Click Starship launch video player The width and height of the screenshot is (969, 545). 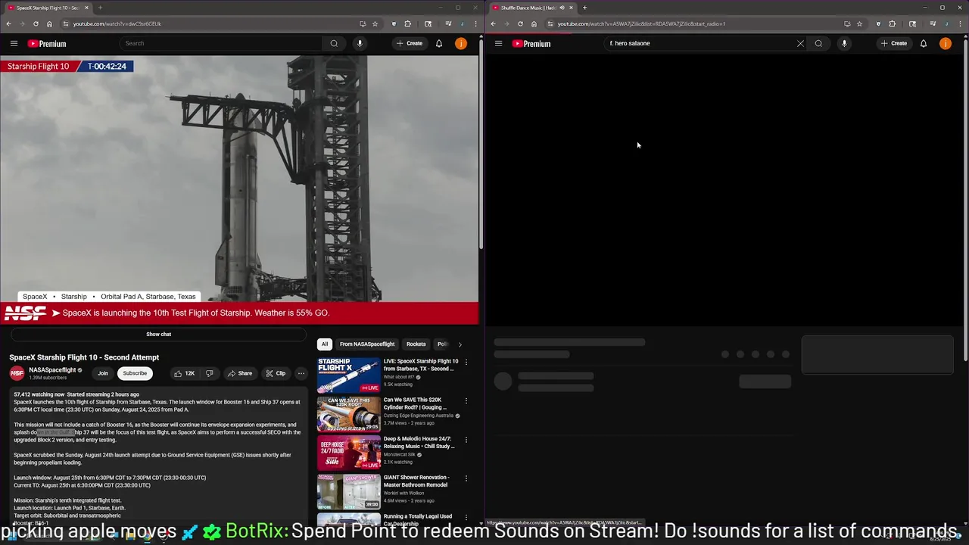[x=239, y=190]
